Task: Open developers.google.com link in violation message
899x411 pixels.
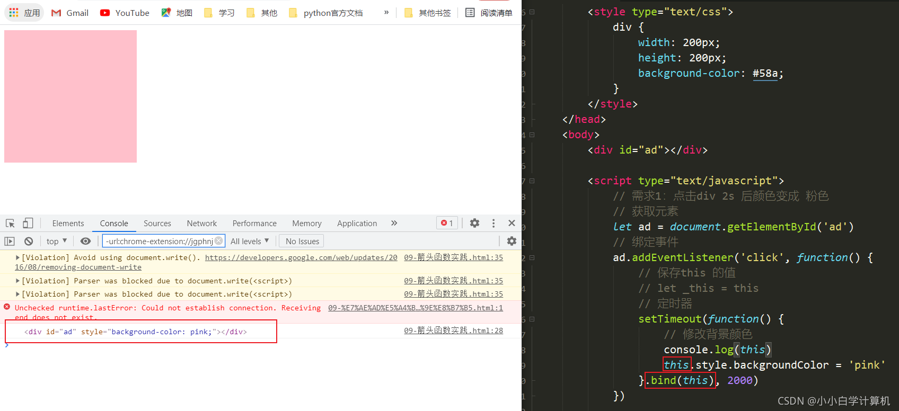Action: click(x=301, y=257)
